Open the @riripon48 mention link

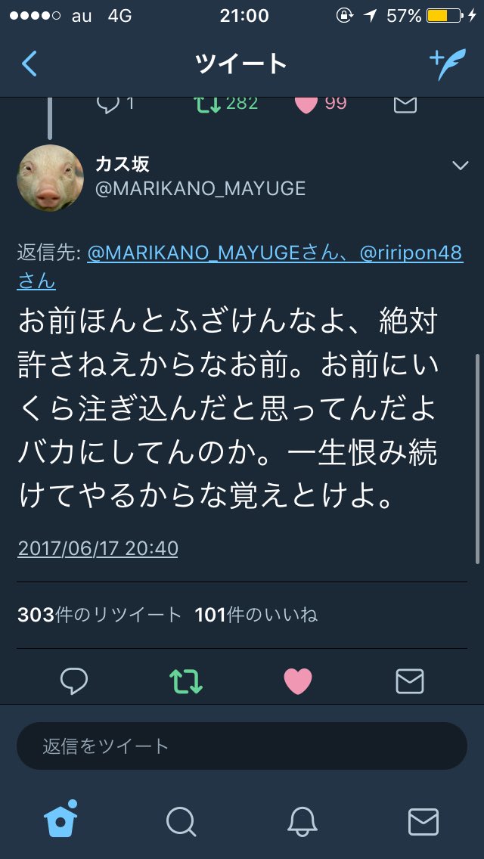click(x=411, y=253)
